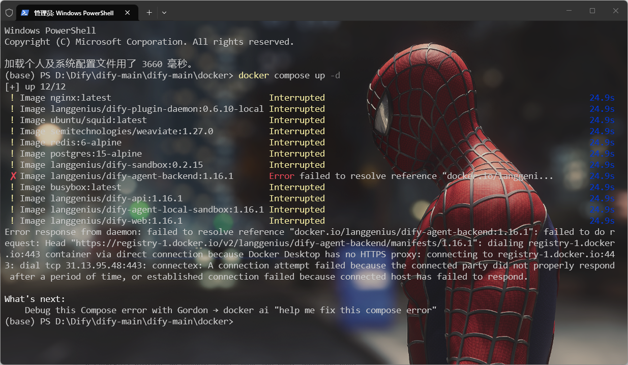Image resolution: width=628 pixels, height=365 pixels.
Task: Click the text 'langgenius/dify-agent-local-sandbox:1.16.1'
Action: (157, 209)
